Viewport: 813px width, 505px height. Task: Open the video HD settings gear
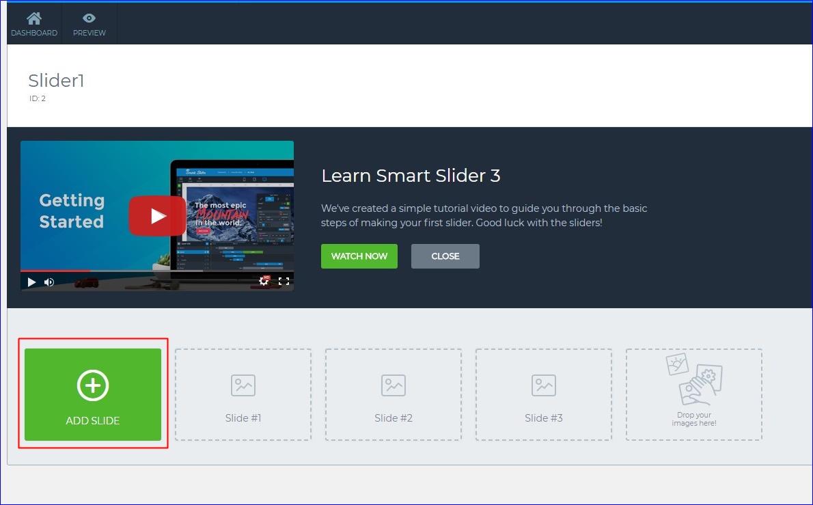click(x=264, y=281)
